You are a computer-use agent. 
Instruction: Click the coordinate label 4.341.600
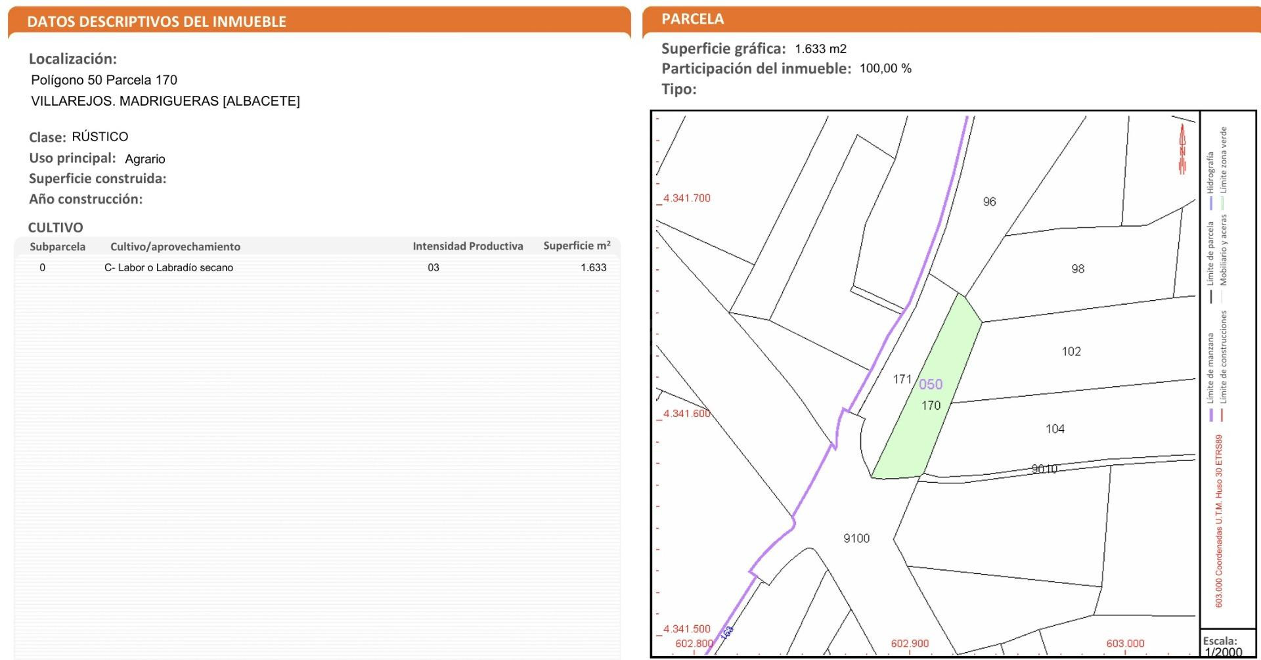point(686,414)
